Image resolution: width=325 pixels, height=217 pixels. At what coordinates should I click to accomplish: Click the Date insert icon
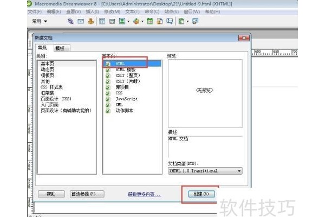[x=150, y=21]
